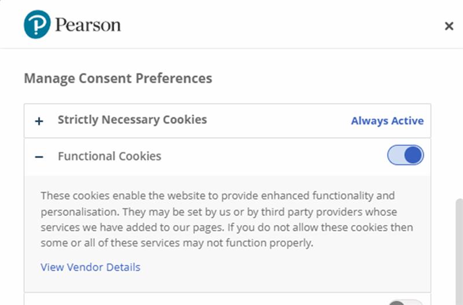Click the vertical scrollbar thumb
Screen dimensions: 463x305
[460, 249]
